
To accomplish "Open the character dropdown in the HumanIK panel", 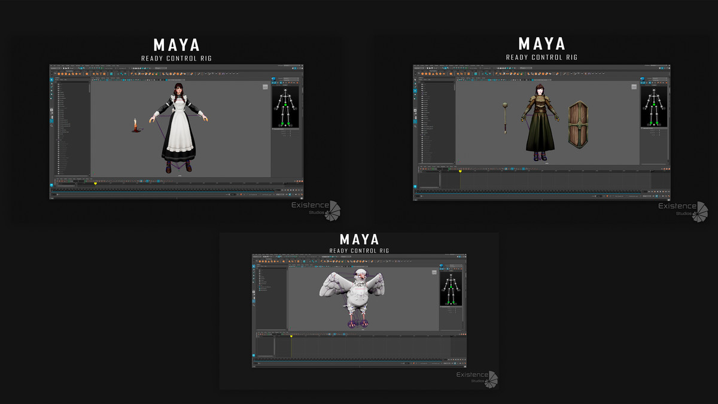I will [290, 78].
